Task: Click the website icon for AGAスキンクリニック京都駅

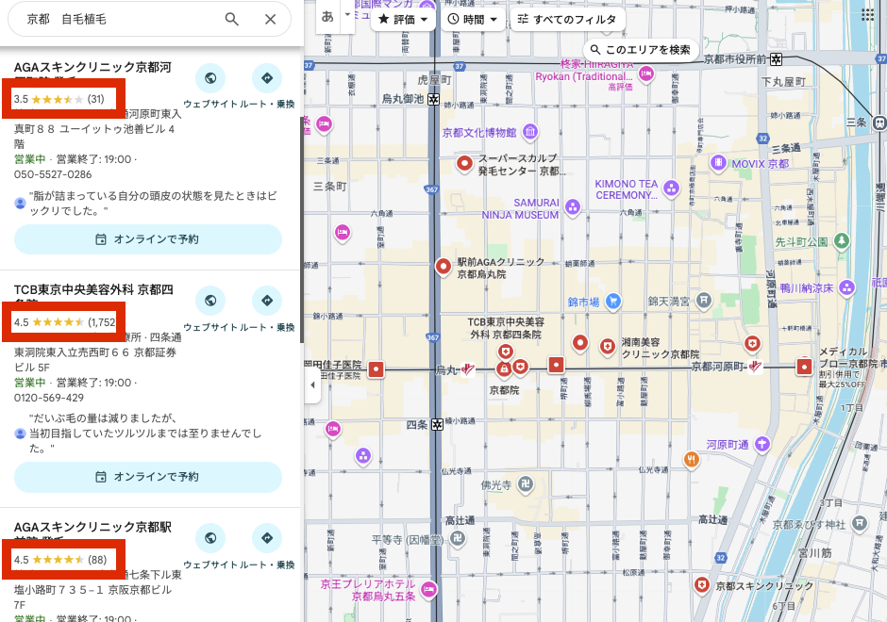Action: pyautogui.click(x=210, y=539)
